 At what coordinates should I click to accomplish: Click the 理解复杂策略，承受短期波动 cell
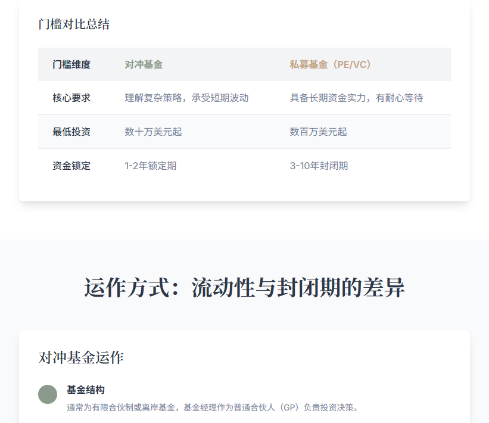click(186, 98)
